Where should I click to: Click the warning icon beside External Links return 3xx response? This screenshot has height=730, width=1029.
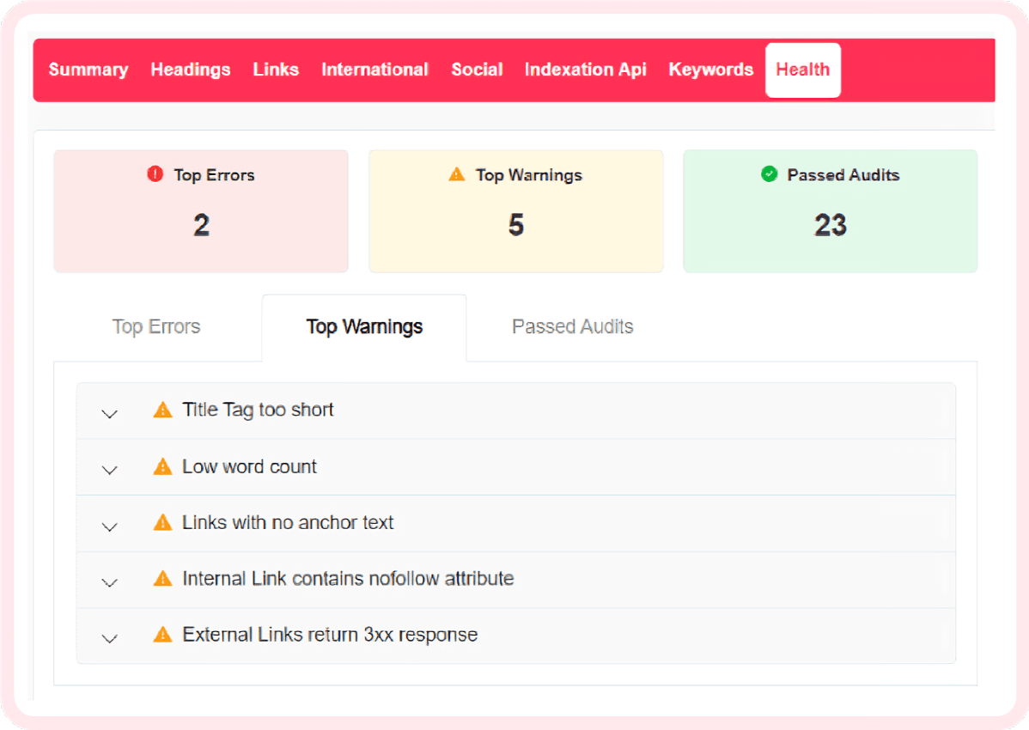(162, 635)
